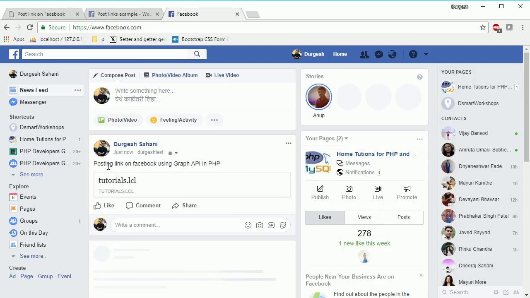Reload the page with the refresh button
Viewport: 530px width, 298px height.
click(30, 27)
